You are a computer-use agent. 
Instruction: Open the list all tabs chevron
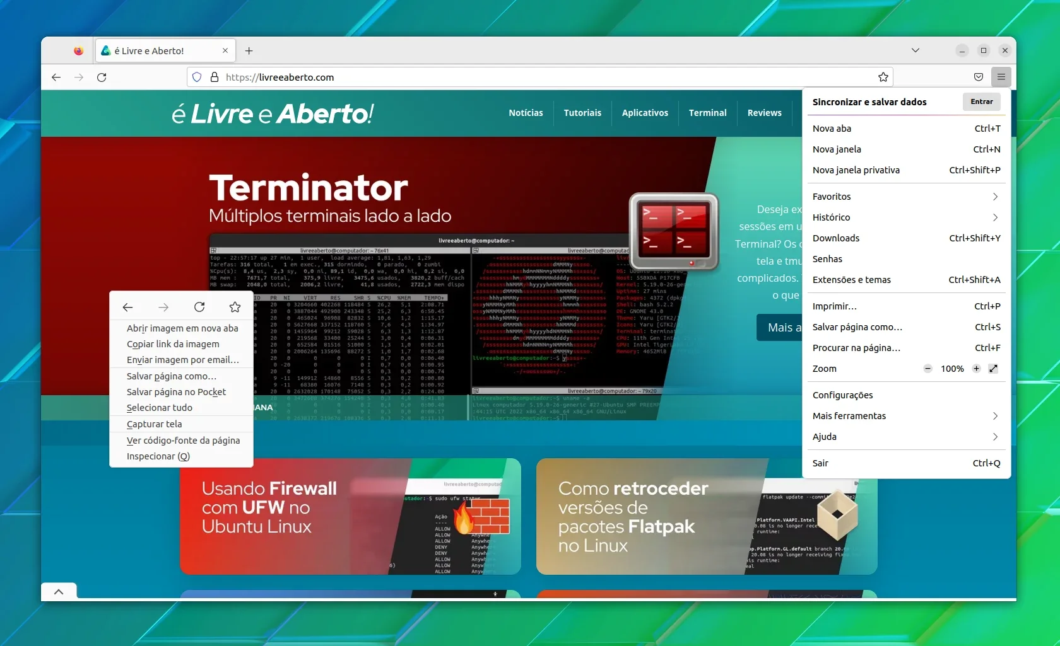tap(916, 50)
